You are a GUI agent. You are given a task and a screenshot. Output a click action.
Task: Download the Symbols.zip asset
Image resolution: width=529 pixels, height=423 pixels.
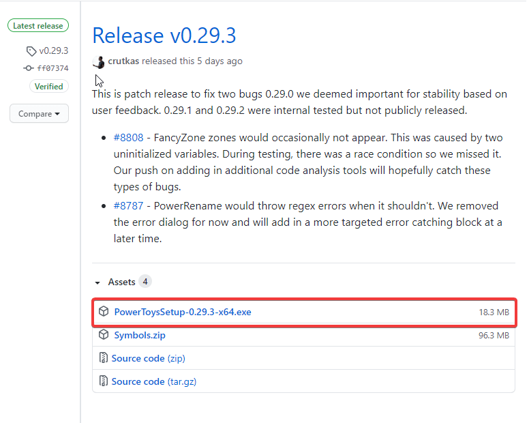click(x=140, y=335)
